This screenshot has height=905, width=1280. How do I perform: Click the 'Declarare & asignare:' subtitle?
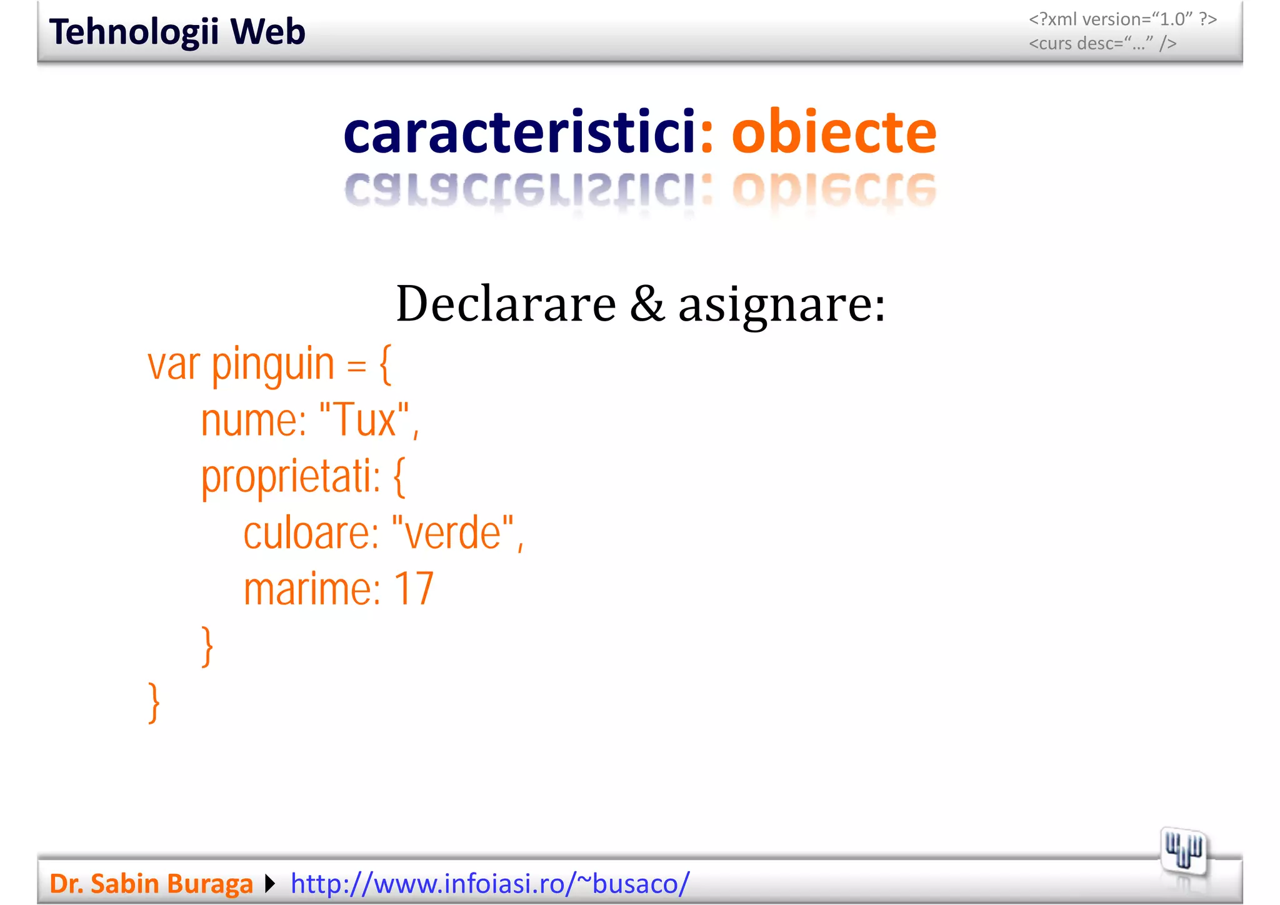click(641, 304)
